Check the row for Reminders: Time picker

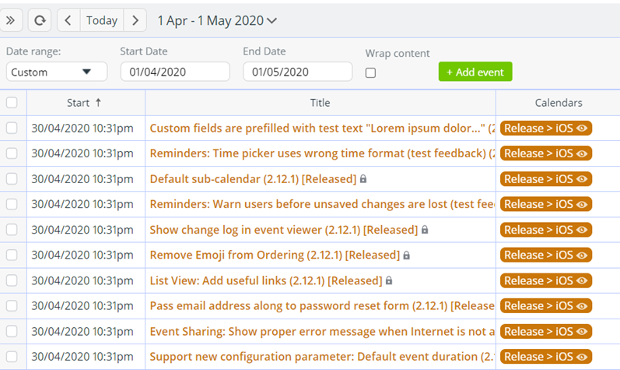[x=12, y=153]
